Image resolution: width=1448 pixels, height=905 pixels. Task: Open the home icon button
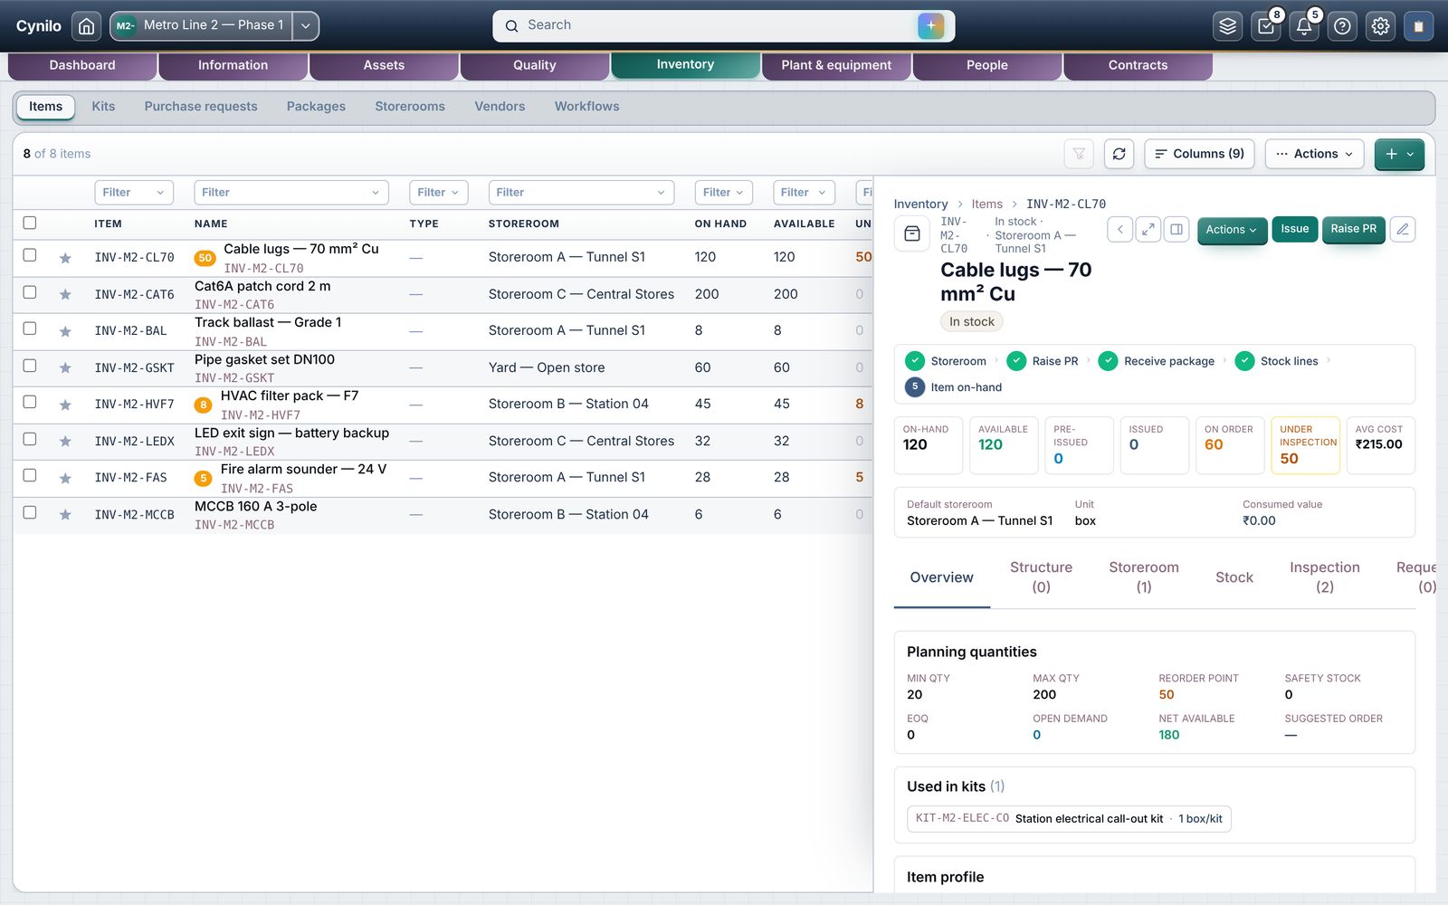tap(86, 26)
